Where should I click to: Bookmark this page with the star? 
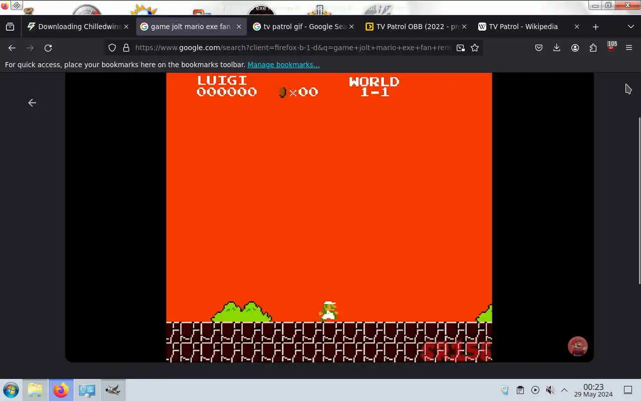tap(475, 48)
